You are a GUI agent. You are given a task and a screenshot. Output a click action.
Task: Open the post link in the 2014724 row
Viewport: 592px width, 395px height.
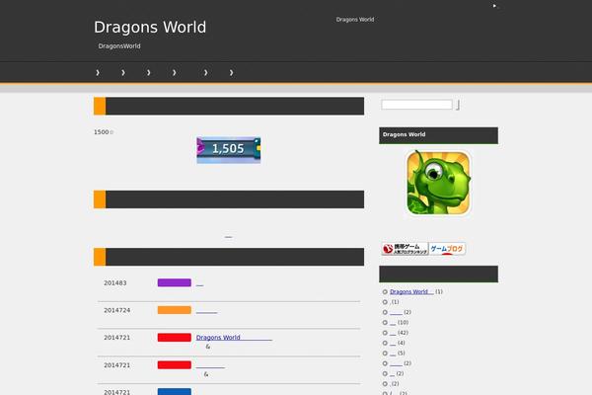[x=206, y=311]
